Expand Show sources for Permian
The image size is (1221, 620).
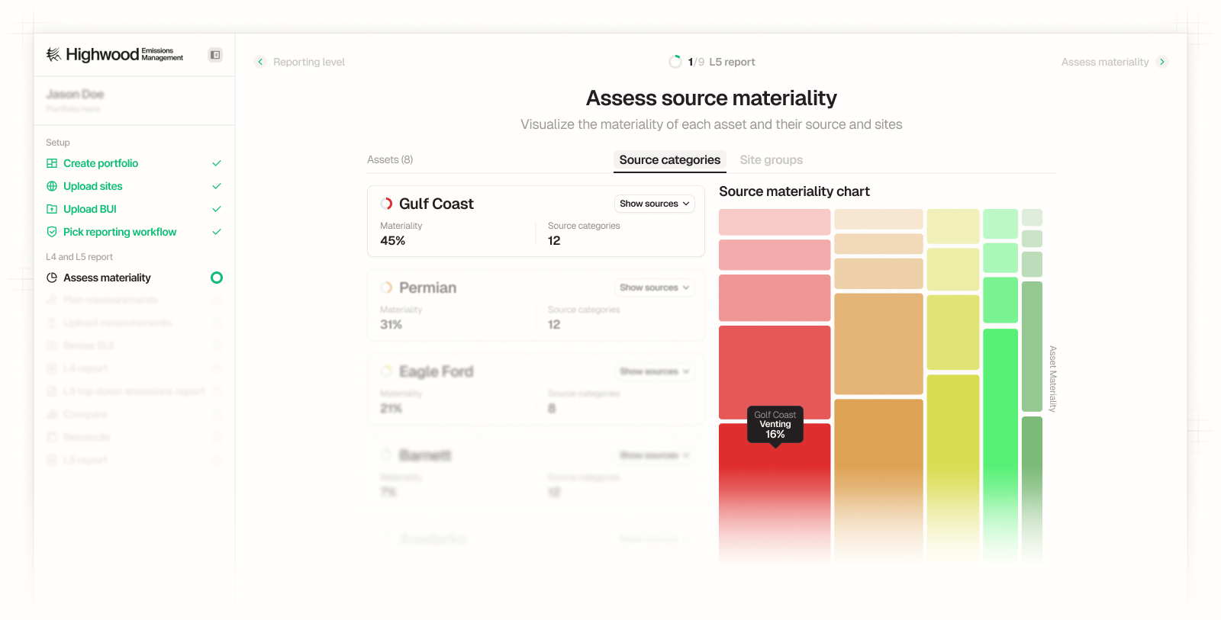click(655, 288)
